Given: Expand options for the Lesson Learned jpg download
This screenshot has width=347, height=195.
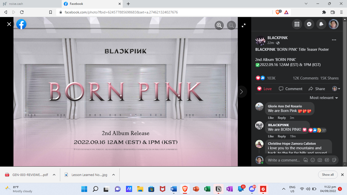Looking at the screenshot, I should pos(114,175).
